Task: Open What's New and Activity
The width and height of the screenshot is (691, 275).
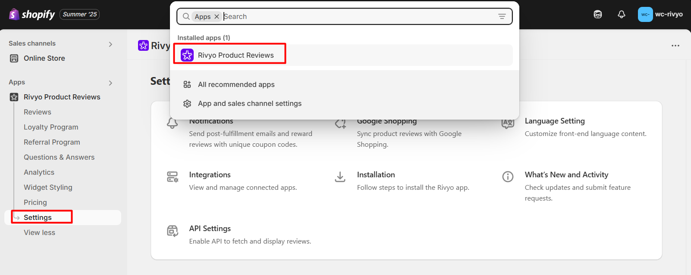Action: pos(566,175)
